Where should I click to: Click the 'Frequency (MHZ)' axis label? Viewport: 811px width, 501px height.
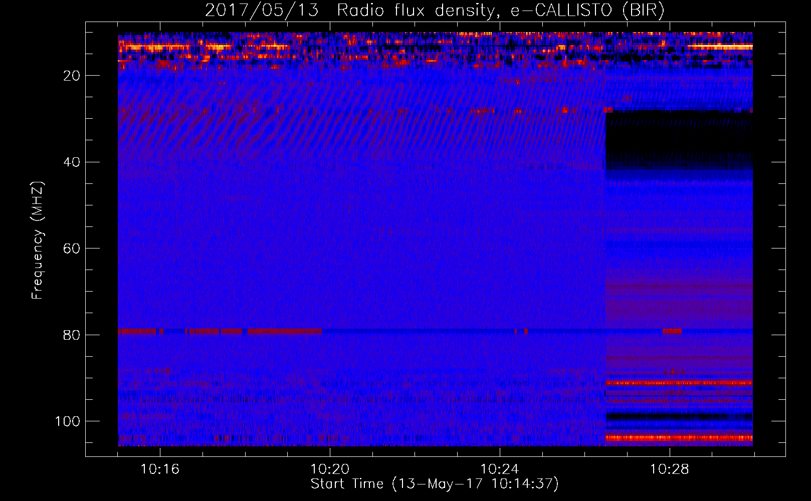click(x=38, y=240)
